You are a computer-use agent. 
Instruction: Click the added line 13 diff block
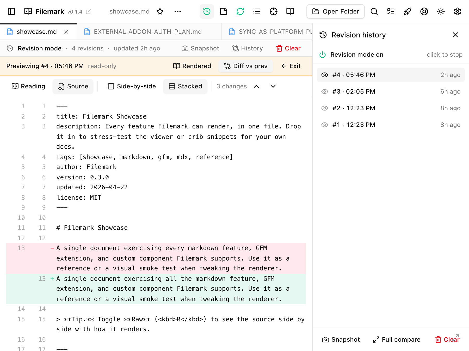[x=156, y=289]
